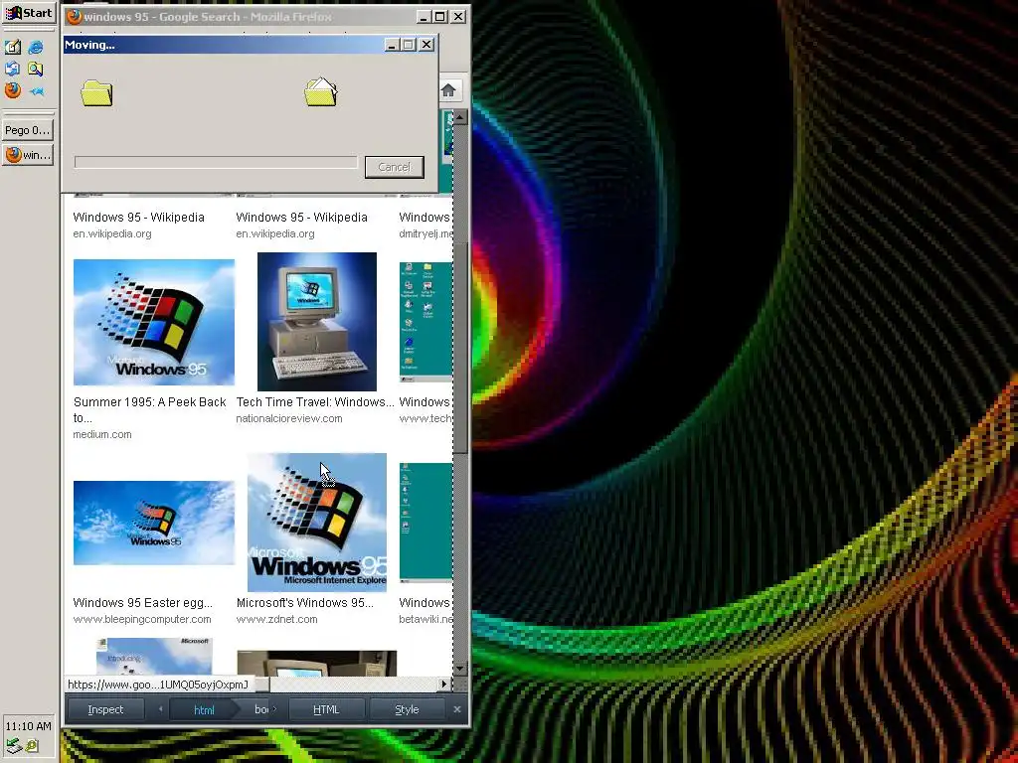Click first en.wikipedia.org source link
This screenshot has height=763, width=1018.
(111, 233)
